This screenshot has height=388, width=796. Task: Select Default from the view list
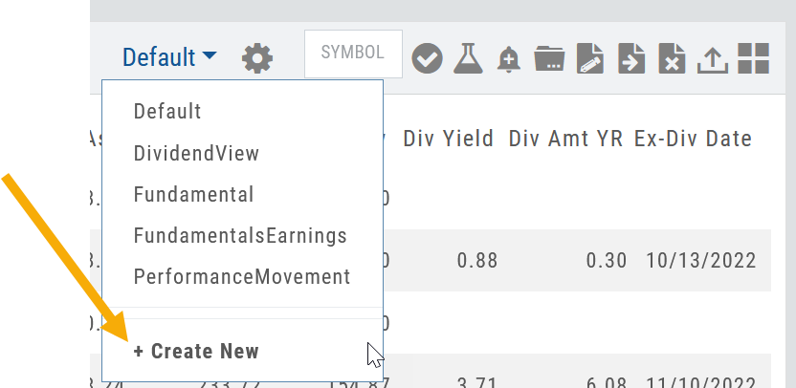tap(167, 111)
